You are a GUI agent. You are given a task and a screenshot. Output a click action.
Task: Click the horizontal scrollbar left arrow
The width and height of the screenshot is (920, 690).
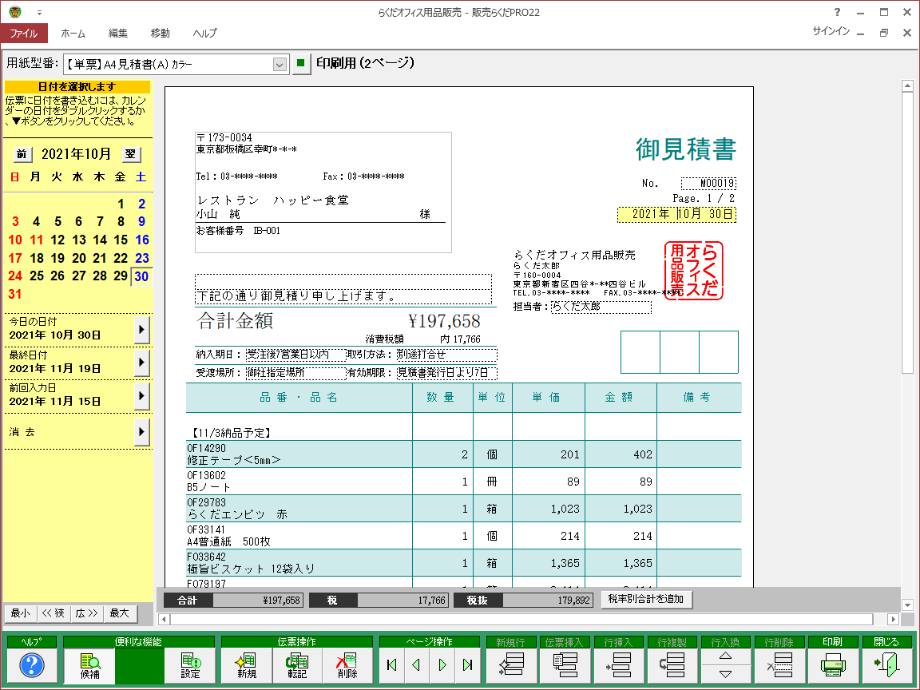[165, 619]
